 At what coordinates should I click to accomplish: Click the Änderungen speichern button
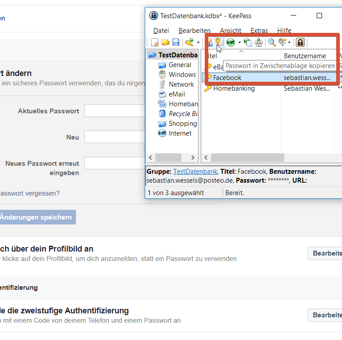click(x=37, y=217)
